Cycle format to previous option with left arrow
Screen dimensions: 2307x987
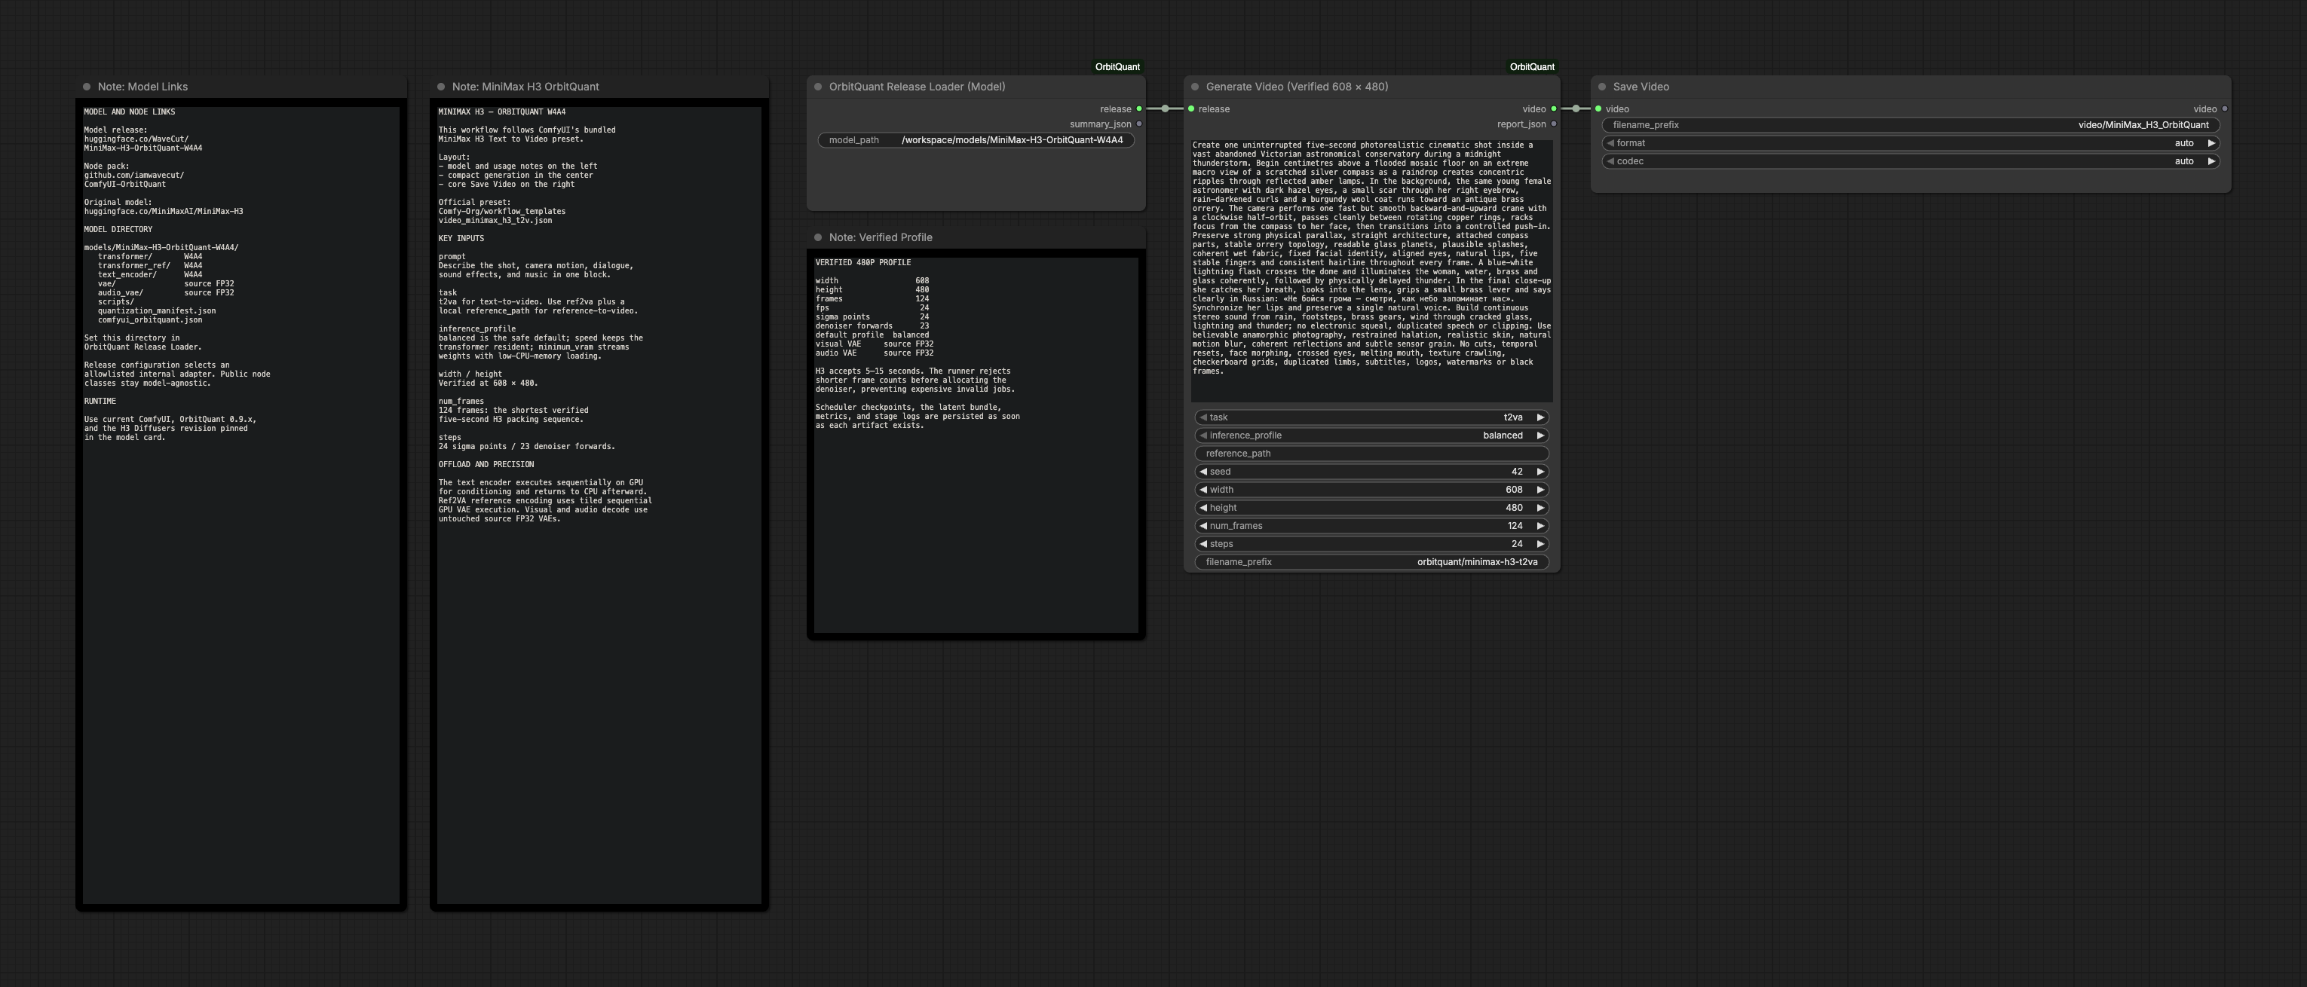point(1610,143)
